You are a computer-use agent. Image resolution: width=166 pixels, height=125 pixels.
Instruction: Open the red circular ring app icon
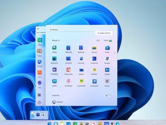[x=68, y=81]
